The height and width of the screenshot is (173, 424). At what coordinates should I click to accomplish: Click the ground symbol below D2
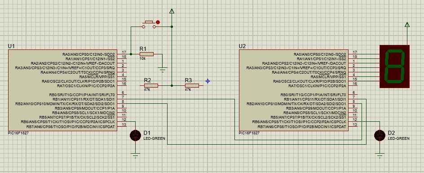coord(380,155)
